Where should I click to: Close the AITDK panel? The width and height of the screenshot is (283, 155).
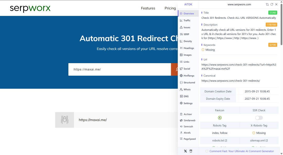(276, 4)
